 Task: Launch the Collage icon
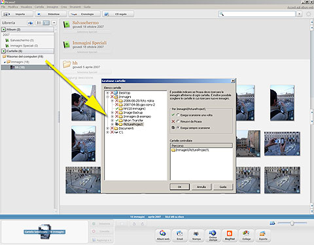(247, 235)
